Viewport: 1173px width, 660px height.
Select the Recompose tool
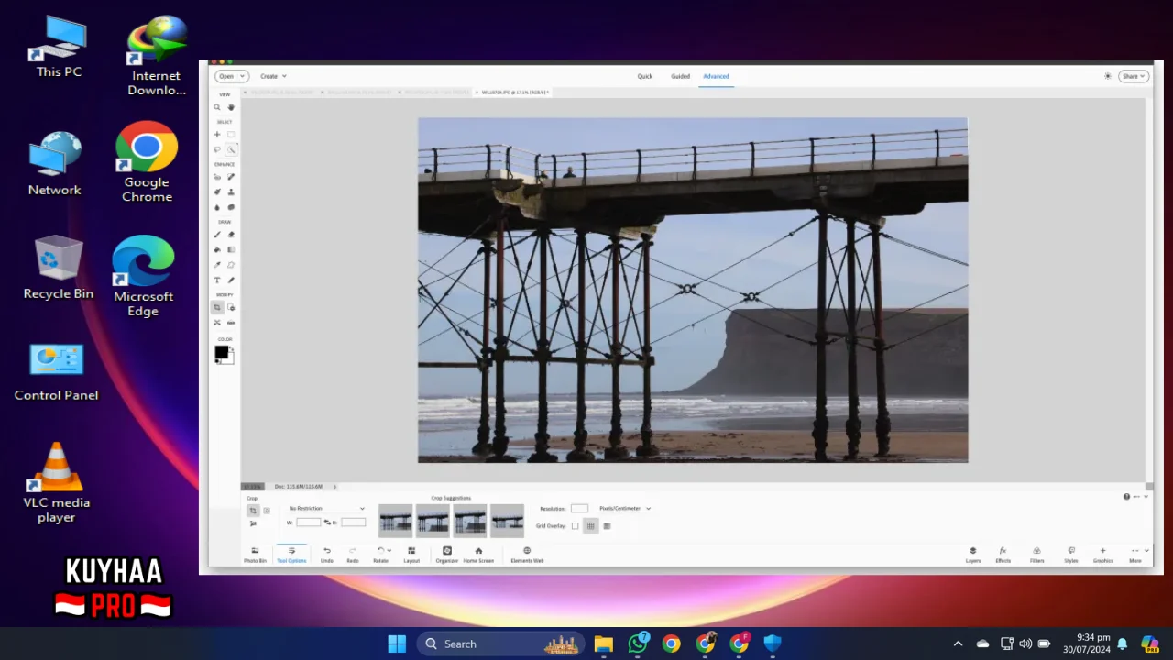point(231,308)
